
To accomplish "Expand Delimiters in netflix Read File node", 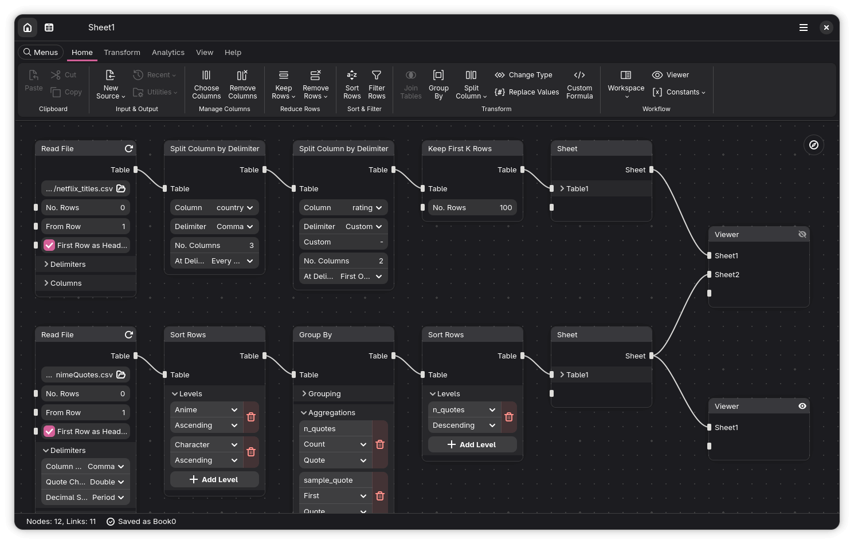I will [x=86, y=264].
